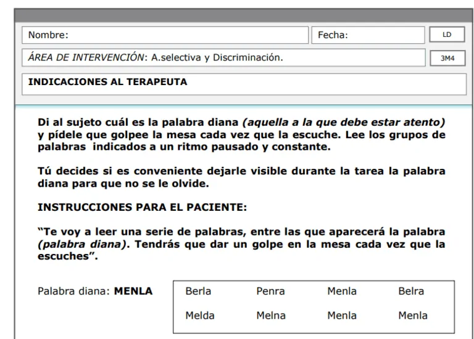The height and width of the screenshot is (339, 474).
Task: Click the paragraph starting "Tú decides"
Action: pos(241,176)
